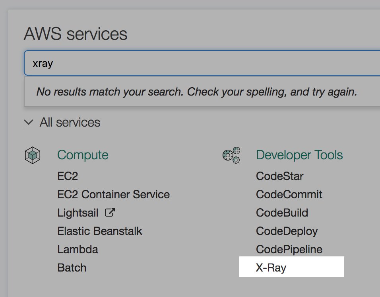
Task: Click the Compute category heading
Action: [x=83, y=155]
